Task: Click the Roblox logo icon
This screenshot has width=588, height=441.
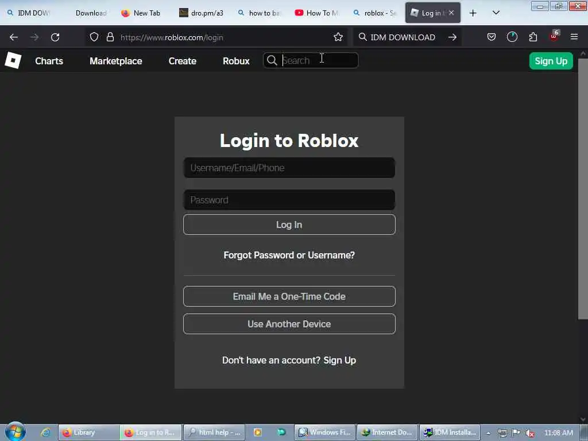Action: pyautogui.click(x=13, y=60)
